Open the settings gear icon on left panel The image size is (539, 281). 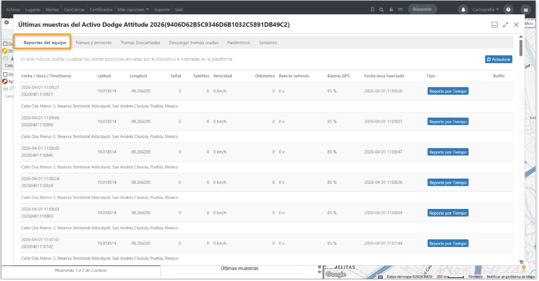[6, 23]
